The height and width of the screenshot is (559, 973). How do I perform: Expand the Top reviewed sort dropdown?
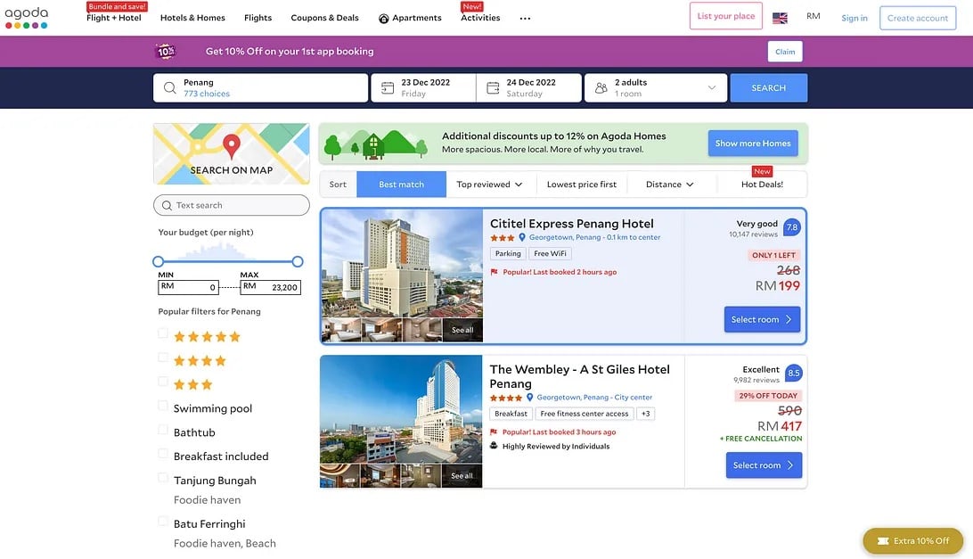(489, 185)
